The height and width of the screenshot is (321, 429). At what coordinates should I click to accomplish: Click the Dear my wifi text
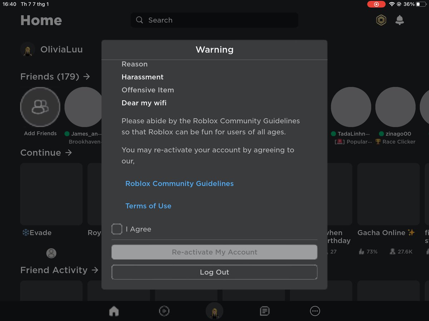pos(144,103)
